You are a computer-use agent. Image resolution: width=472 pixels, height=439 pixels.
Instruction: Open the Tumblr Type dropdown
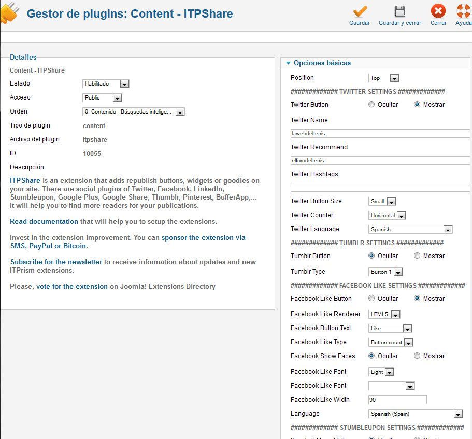[385, 272]
